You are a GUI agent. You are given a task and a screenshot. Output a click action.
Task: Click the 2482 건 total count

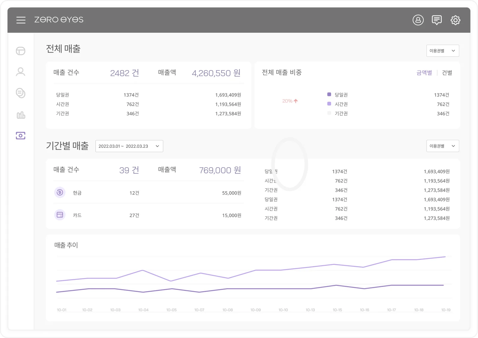(x=125, y=73)
